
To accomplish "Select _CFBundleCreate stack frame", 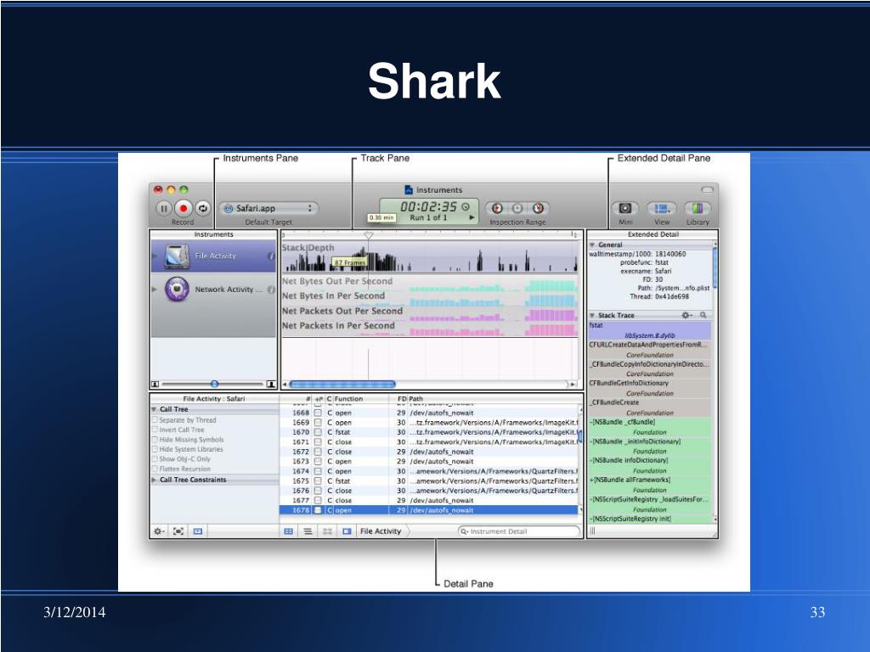I will [650, 407].
